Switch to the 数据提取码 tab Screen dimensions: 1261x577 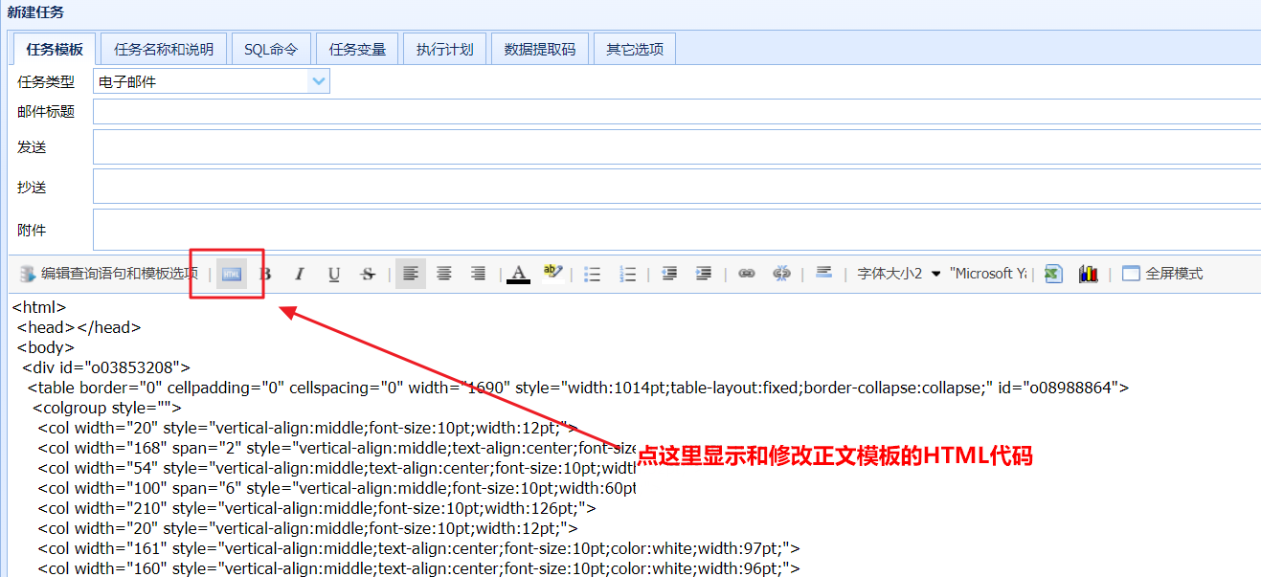540,49
